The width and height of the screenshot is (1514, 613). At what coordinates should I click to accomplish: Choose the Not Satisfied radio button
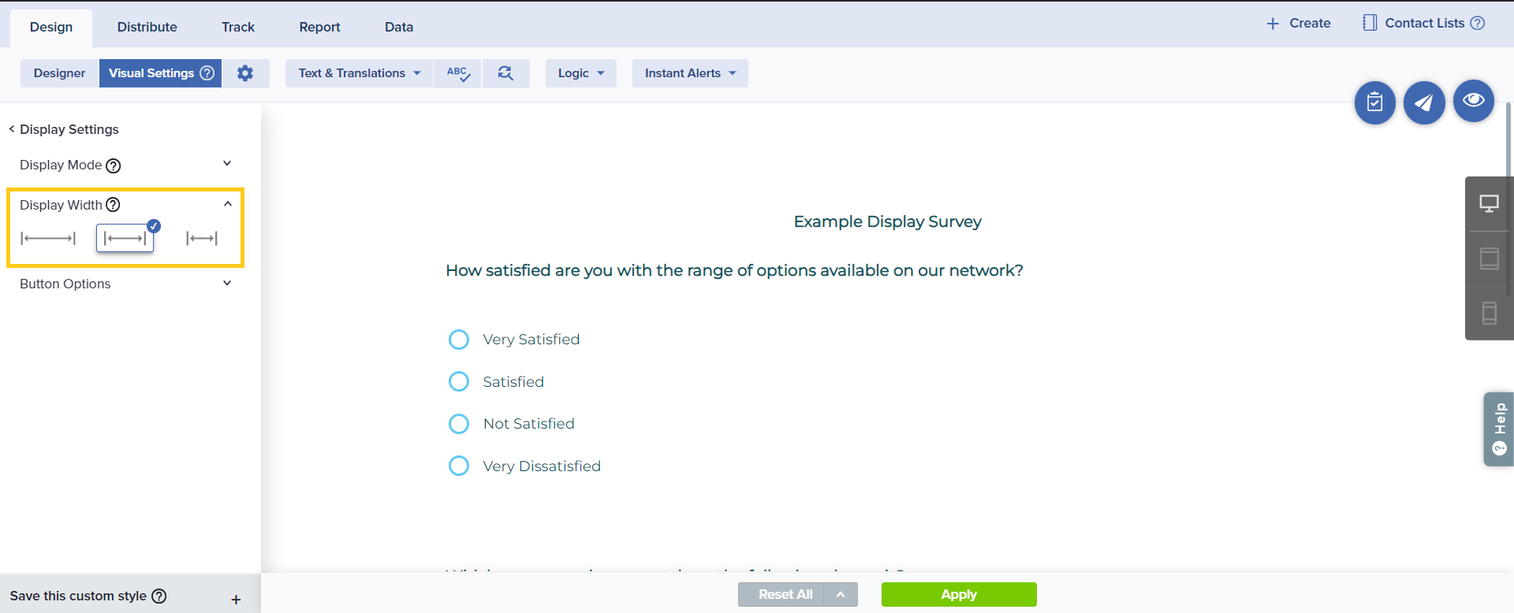click(x=459, y=424)
